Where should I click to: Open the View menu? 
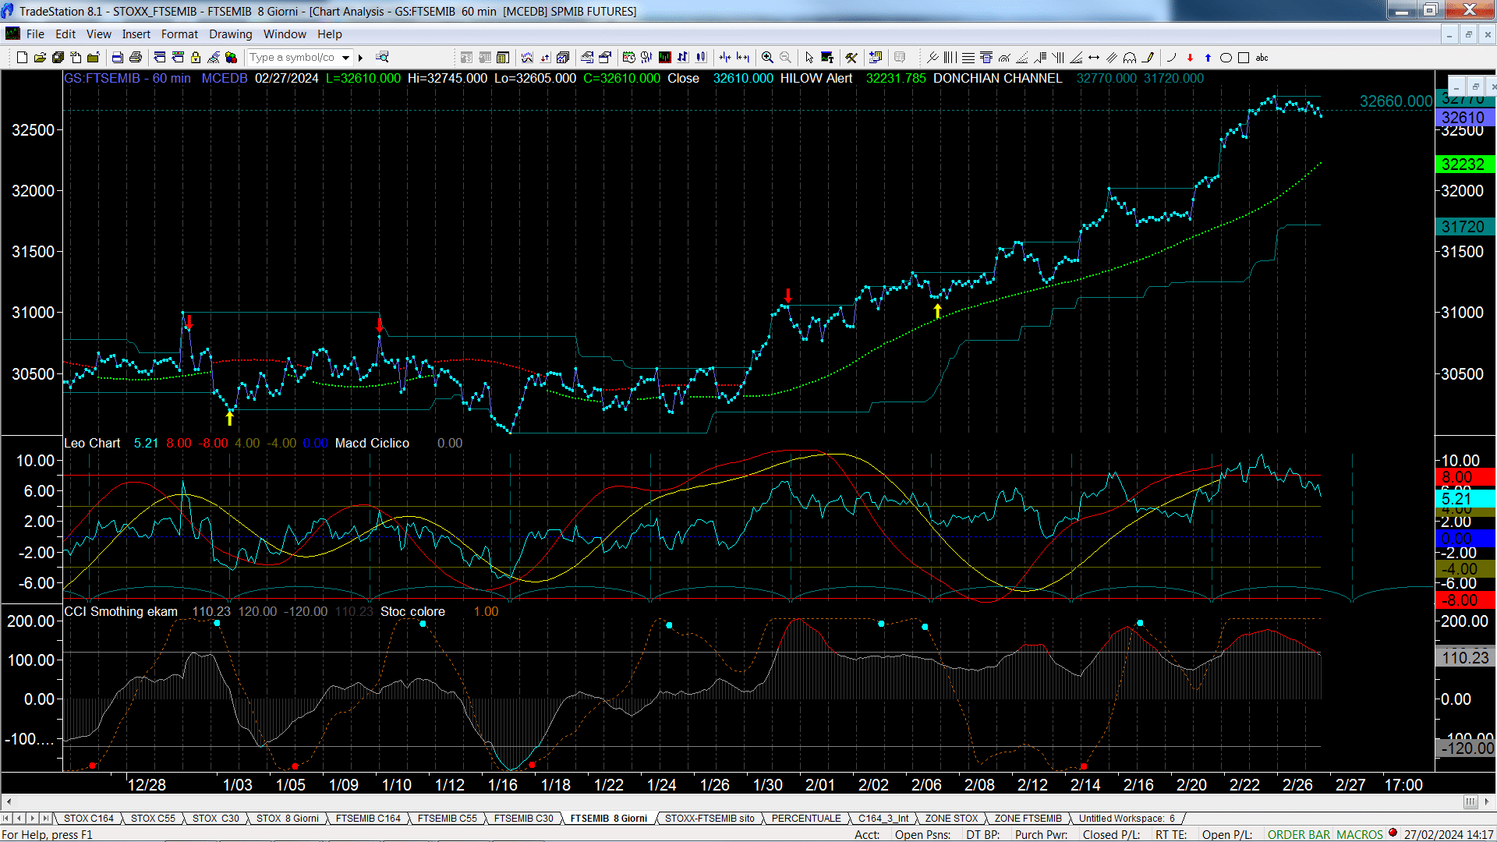[99, 34]
